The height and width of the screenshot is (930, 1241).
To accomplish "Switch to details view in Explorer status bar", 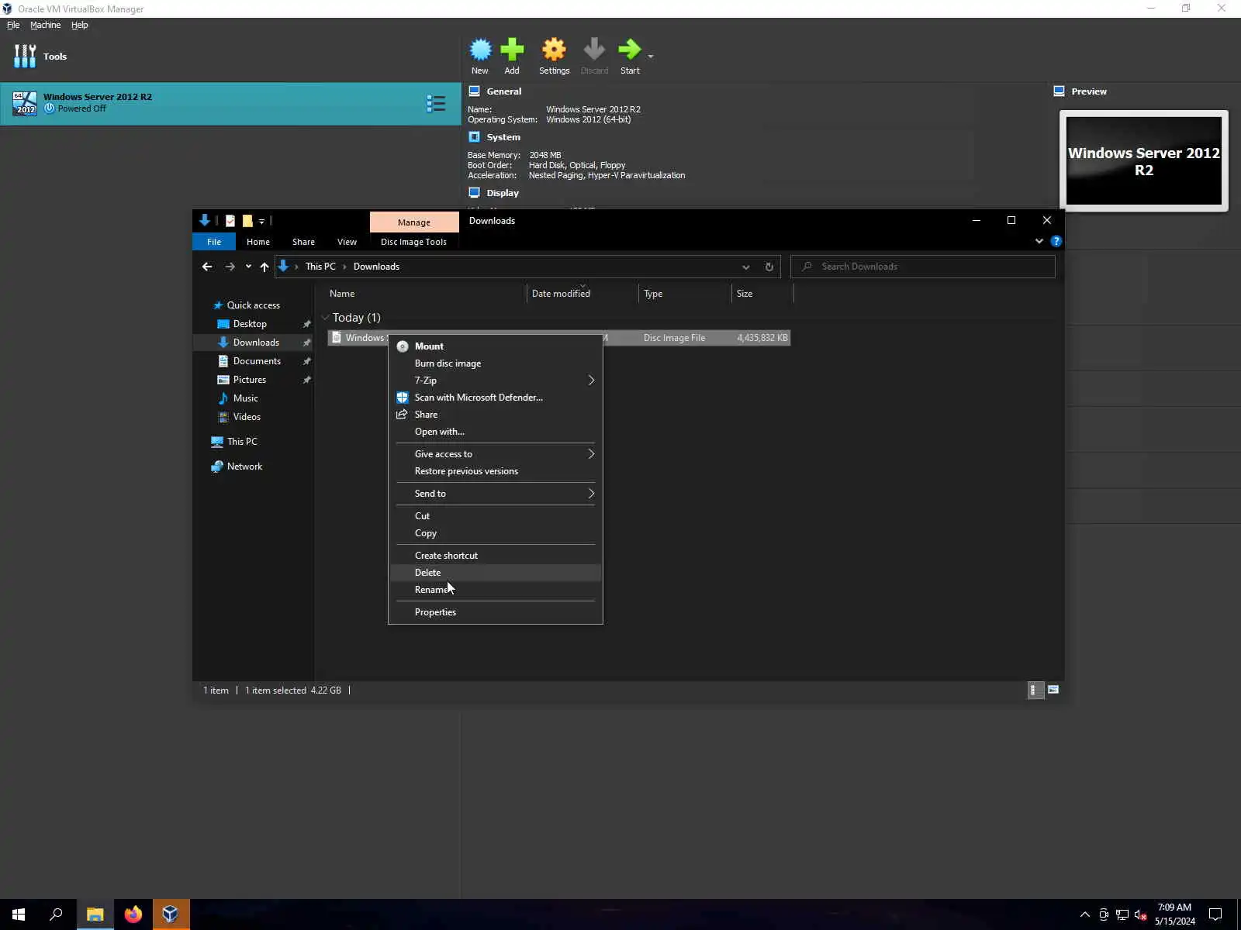I will [1035, 690].
